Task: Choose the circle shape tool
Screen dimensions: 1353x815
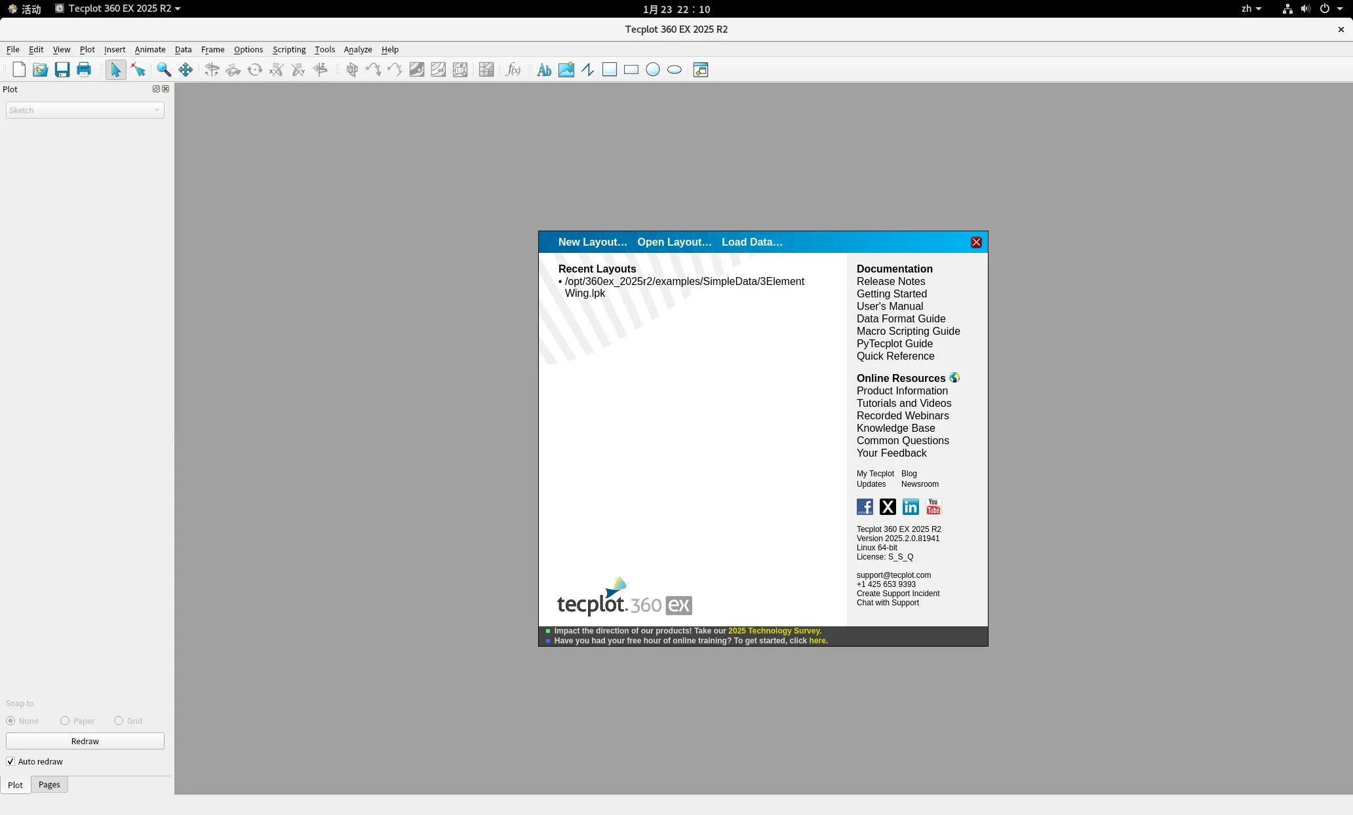Action: tap(653, 69)
